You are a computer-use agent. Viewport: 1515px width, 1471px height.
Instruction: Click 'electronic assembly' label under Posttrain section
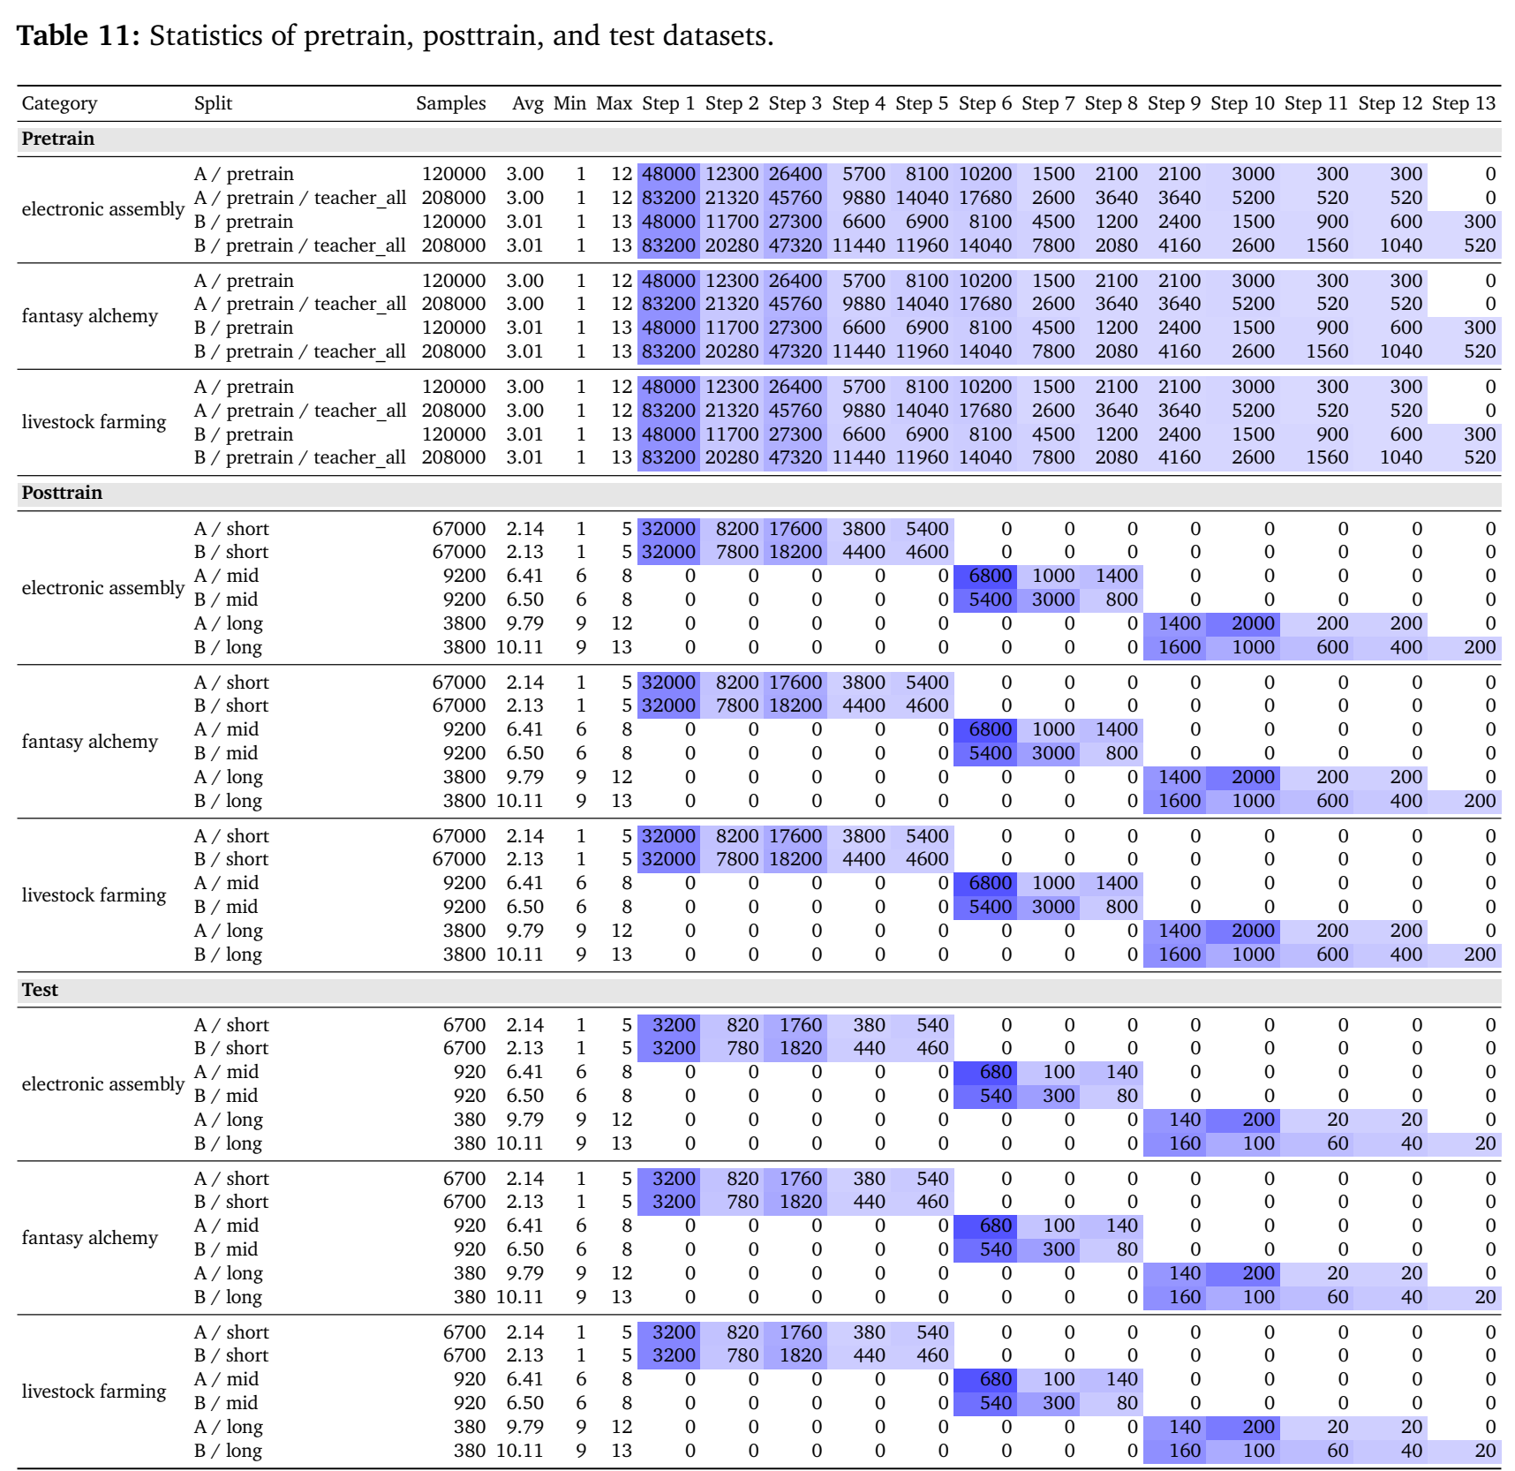tap(103, 588)
